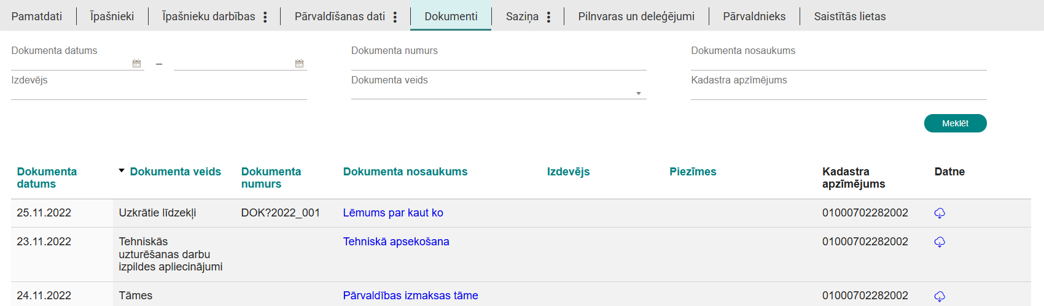Switch to the Pamatdati tab
The height and width of the screenshot is (306, 1044).
(x=37, y=17)
